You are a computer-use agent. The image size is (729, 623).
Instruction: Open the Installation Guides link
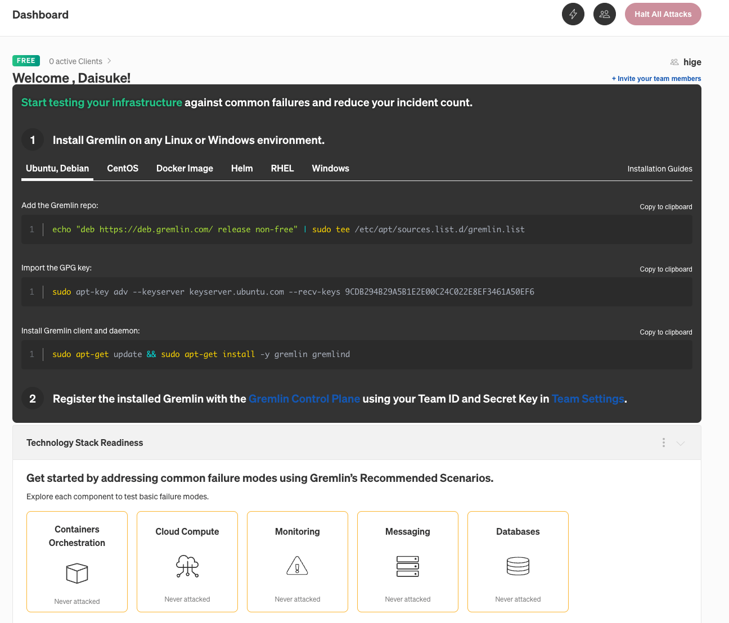660,169
